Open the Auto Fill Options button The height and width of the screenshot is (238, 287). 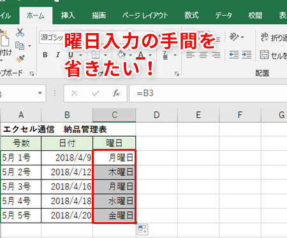(142, 230)
